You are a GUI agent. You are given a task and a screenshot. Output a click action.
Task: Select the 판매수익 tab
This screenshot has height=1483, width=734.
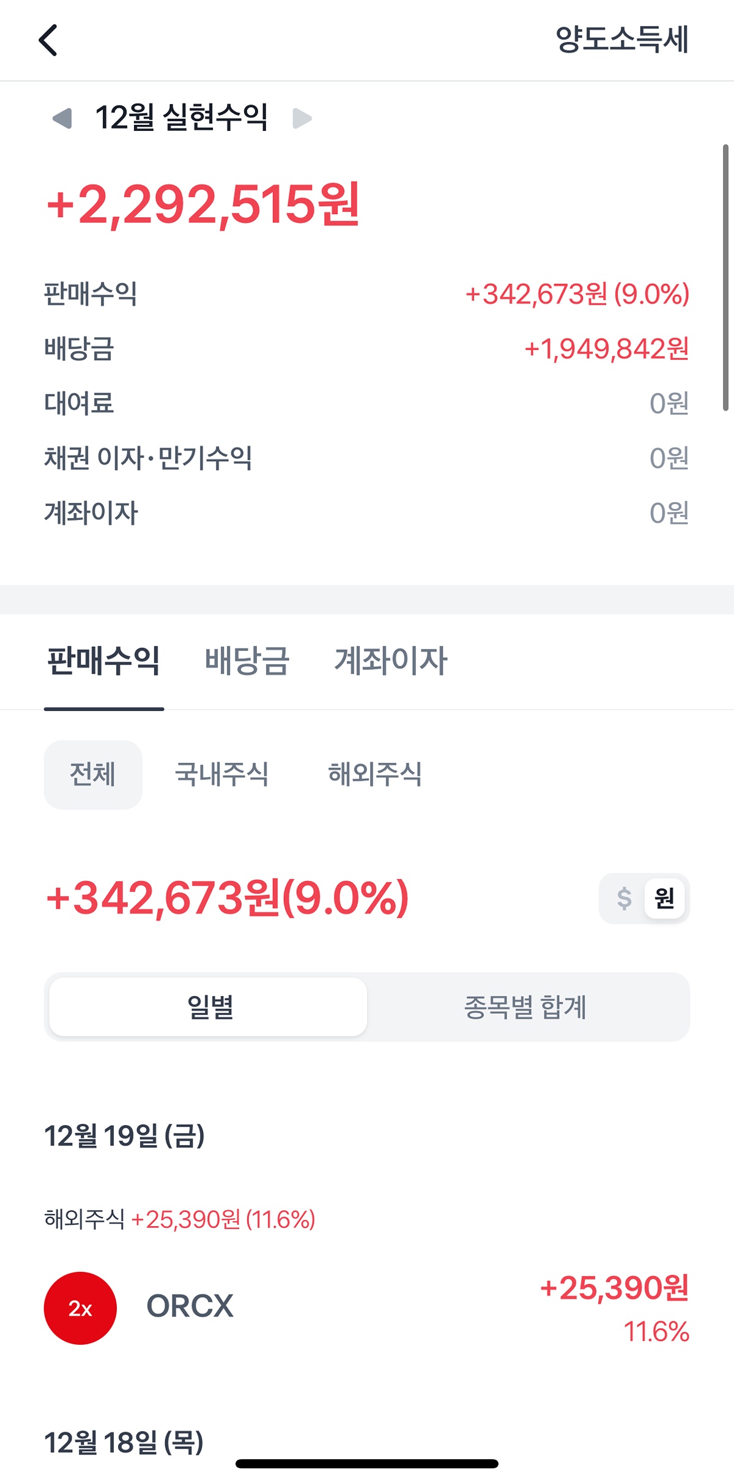(103, 661)
